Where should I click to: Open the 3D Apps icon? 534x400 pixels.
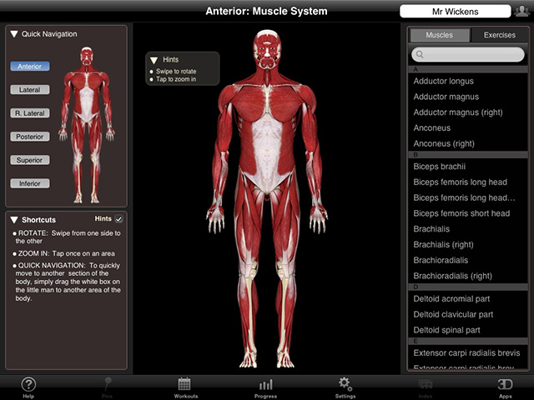505,386
